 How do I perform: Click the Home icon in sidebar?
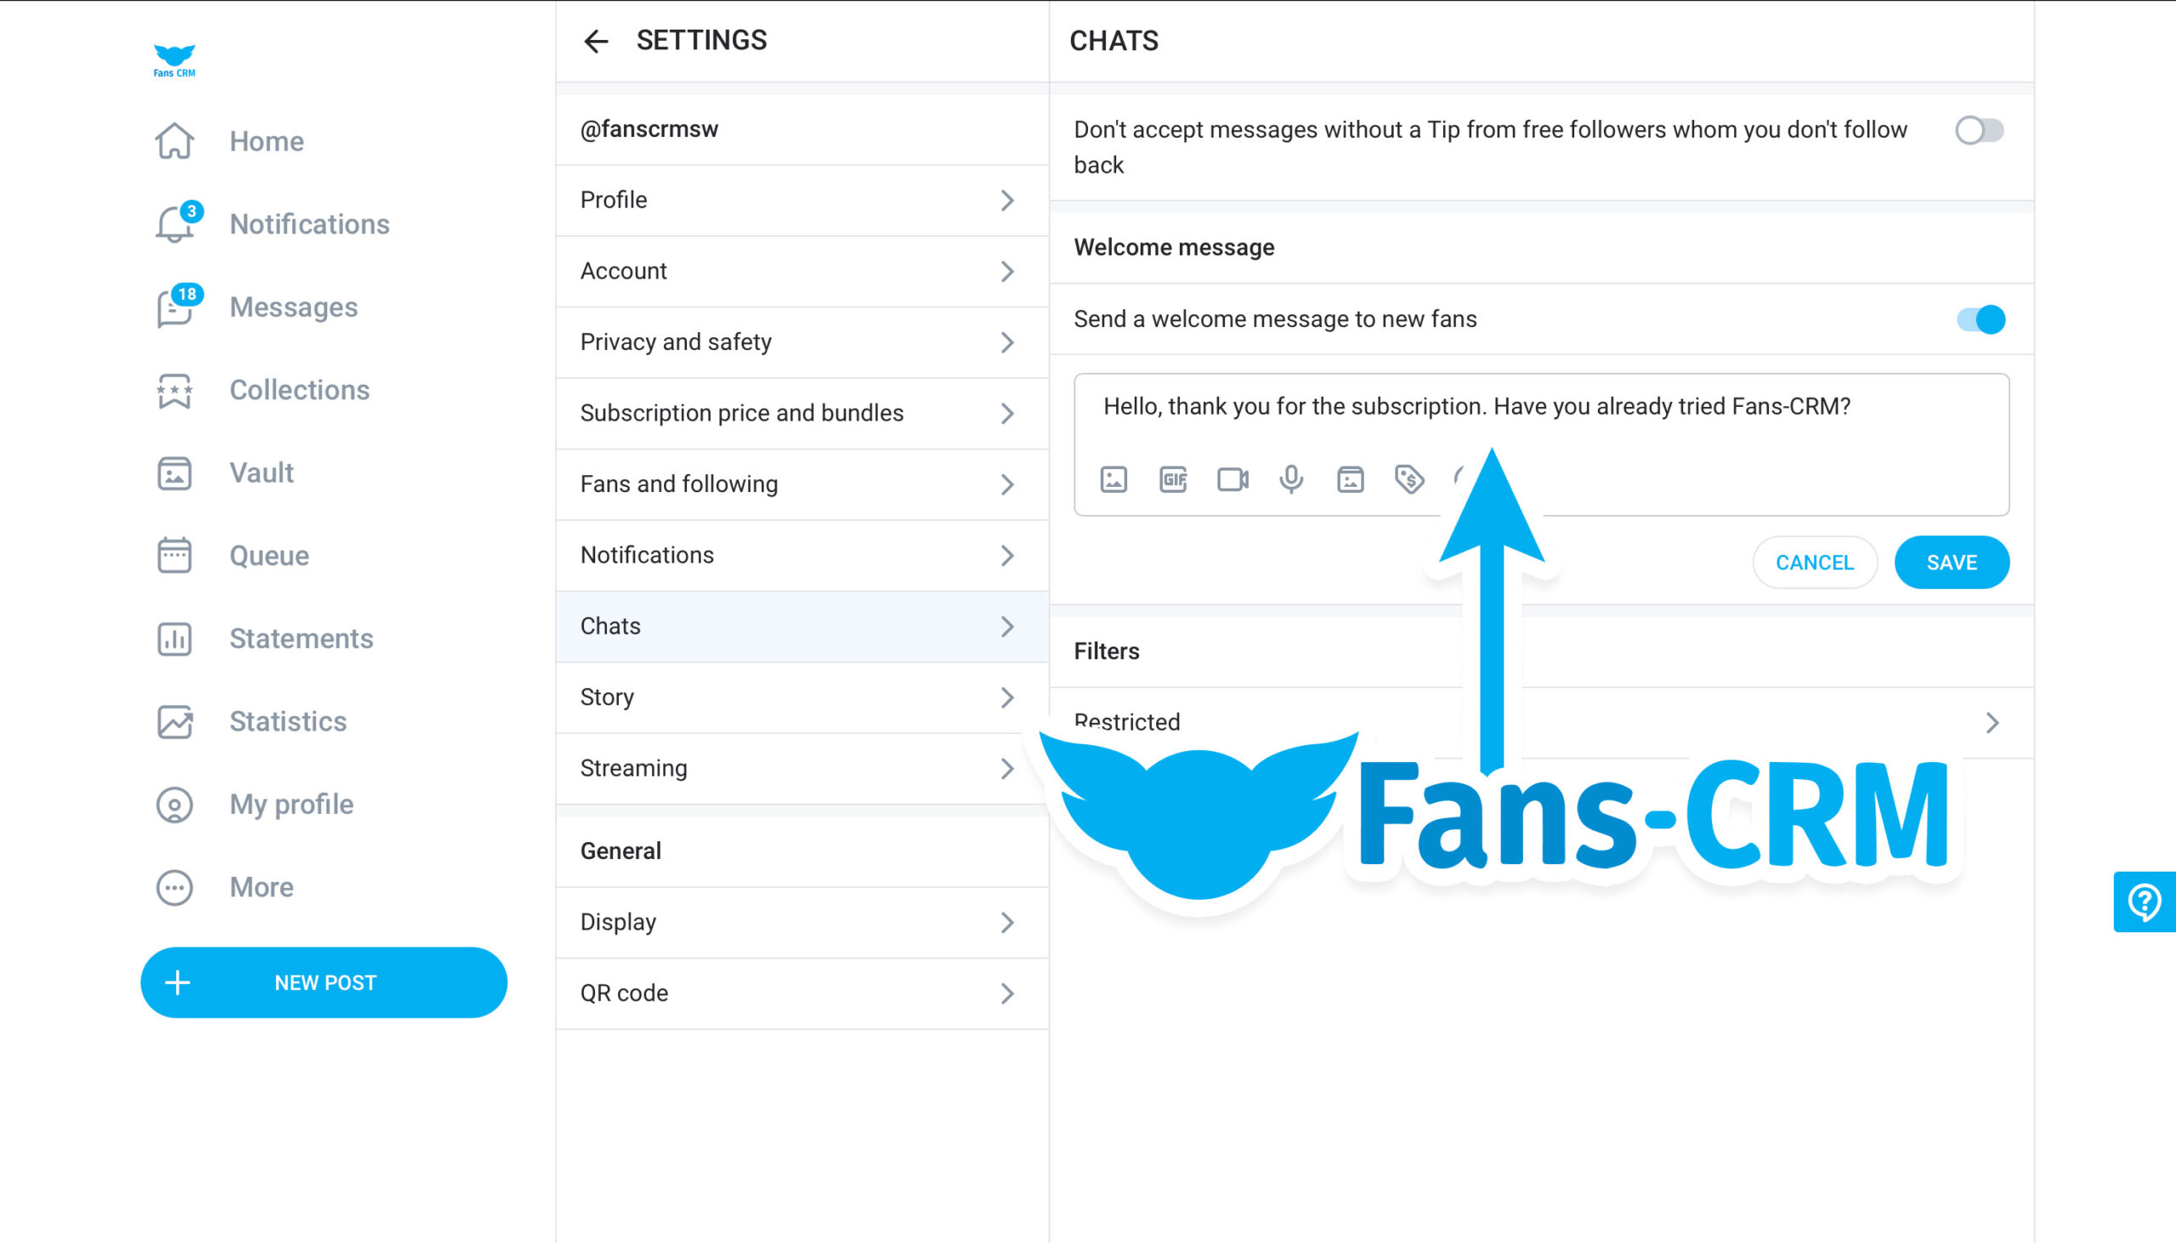(176, 140)
